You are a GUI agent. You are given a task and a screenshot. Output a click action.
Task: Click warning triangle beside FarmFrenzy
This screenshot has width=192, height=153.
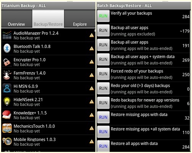coord(92,75)
